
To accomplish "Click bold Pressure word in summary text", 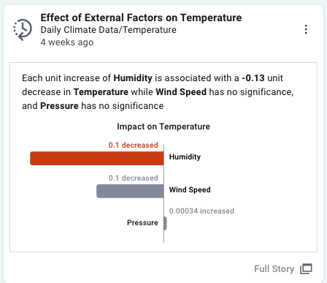I will tap(59, 106).
